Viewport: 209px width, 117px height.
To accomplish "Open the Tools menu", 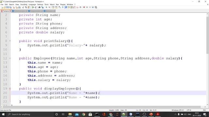I will (x=46, y=5).
